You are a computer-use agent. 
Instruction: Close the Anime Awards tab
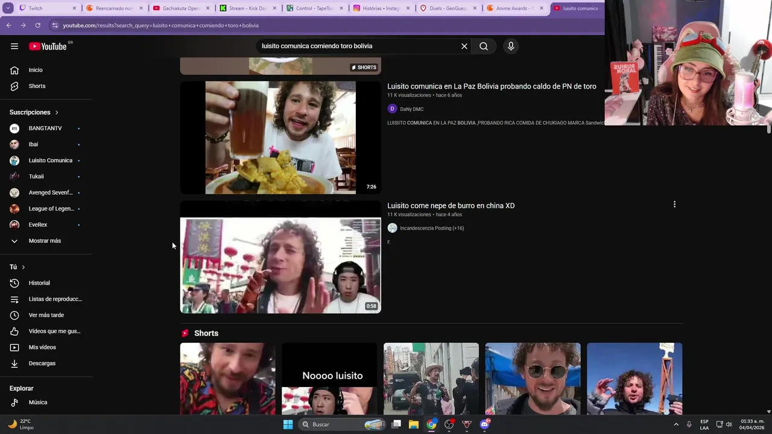point(542,8)
